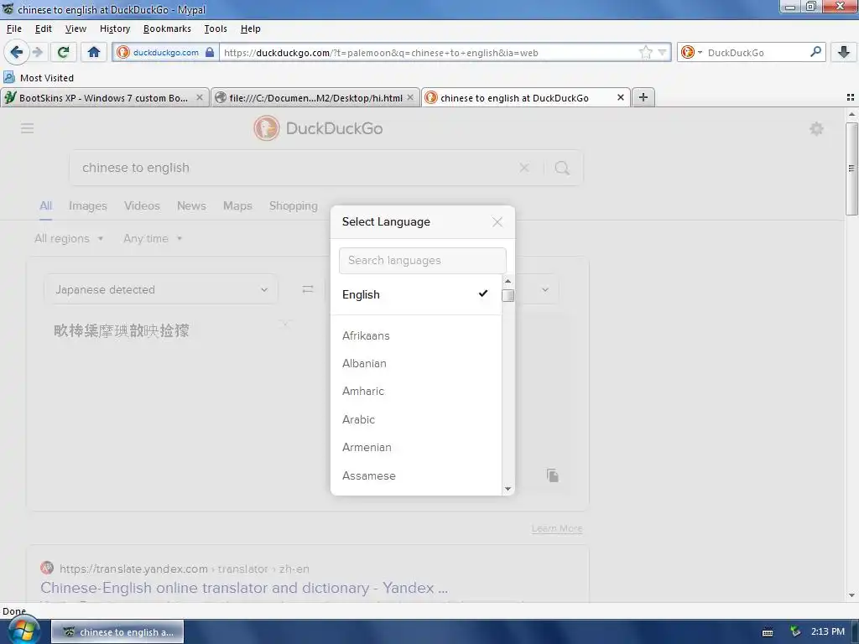Go back using the browser back arrow
The height and width of the screenshot is (644, 859).
[16, 52]
